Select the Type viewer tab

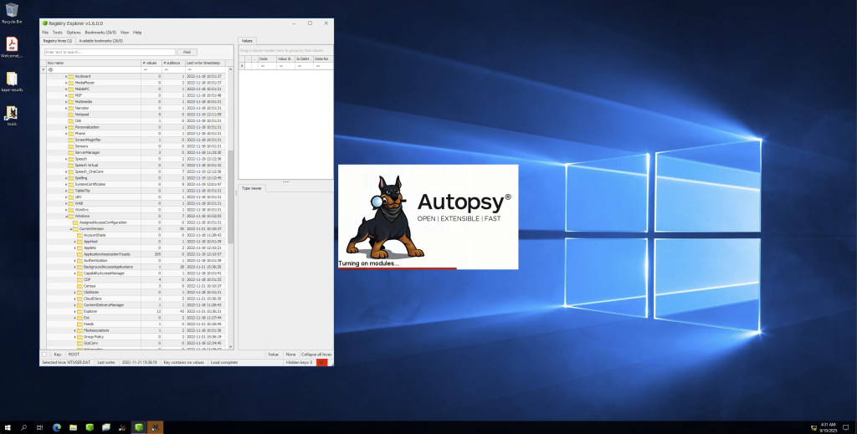[252, 188]
